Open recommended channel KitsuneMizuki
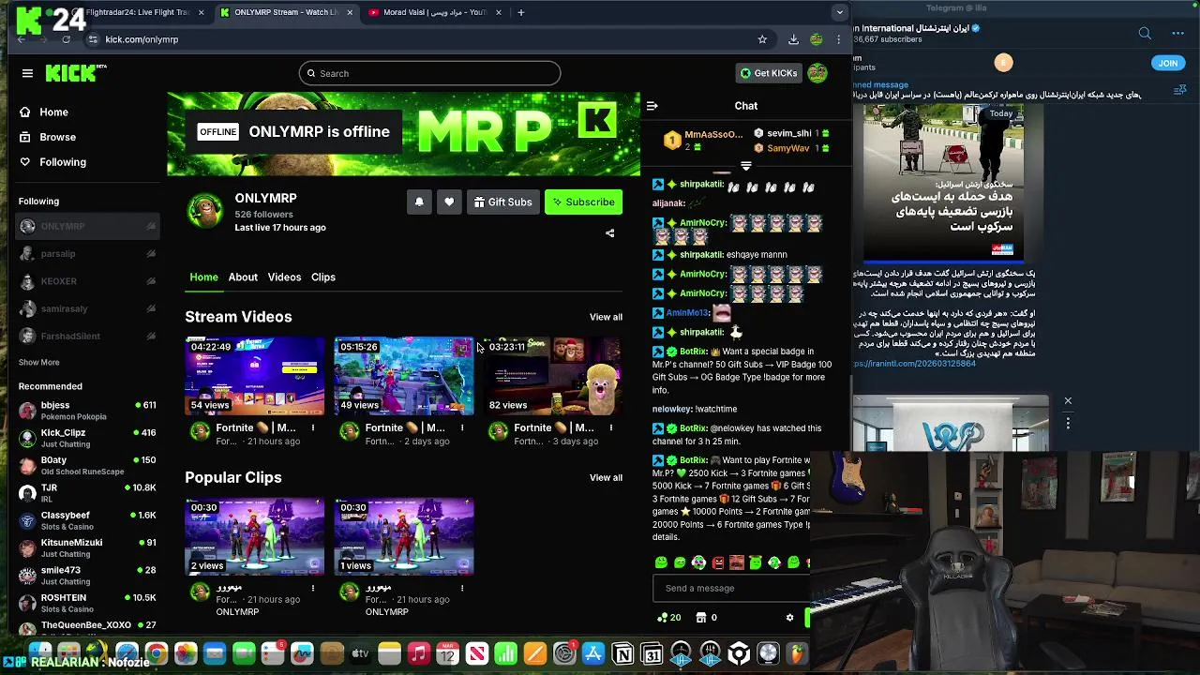 click(86, 547)
